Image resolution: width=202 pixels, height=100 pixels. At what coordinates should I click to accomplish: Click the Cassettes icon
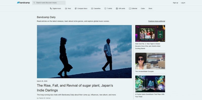[92, 9]
